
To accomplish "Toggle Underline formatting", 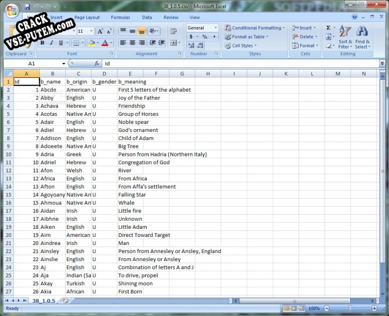I will coord(61,43).
